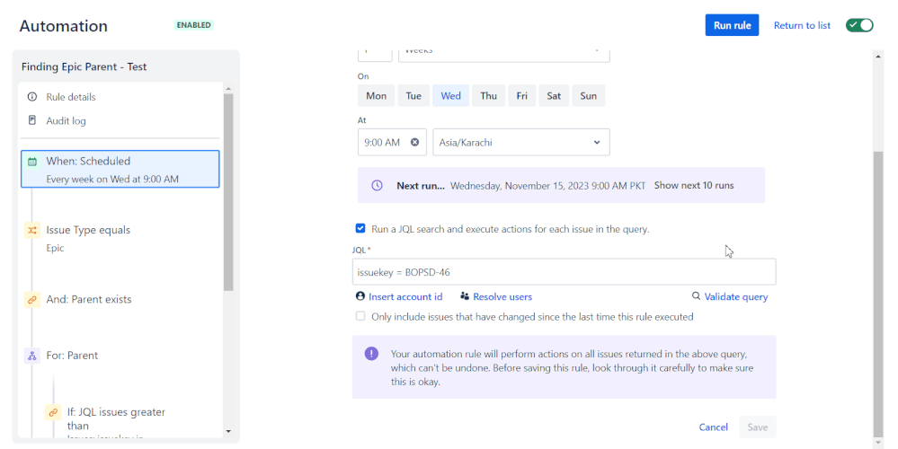Click the purple warning exclamation icon

(x=371, y=353)
